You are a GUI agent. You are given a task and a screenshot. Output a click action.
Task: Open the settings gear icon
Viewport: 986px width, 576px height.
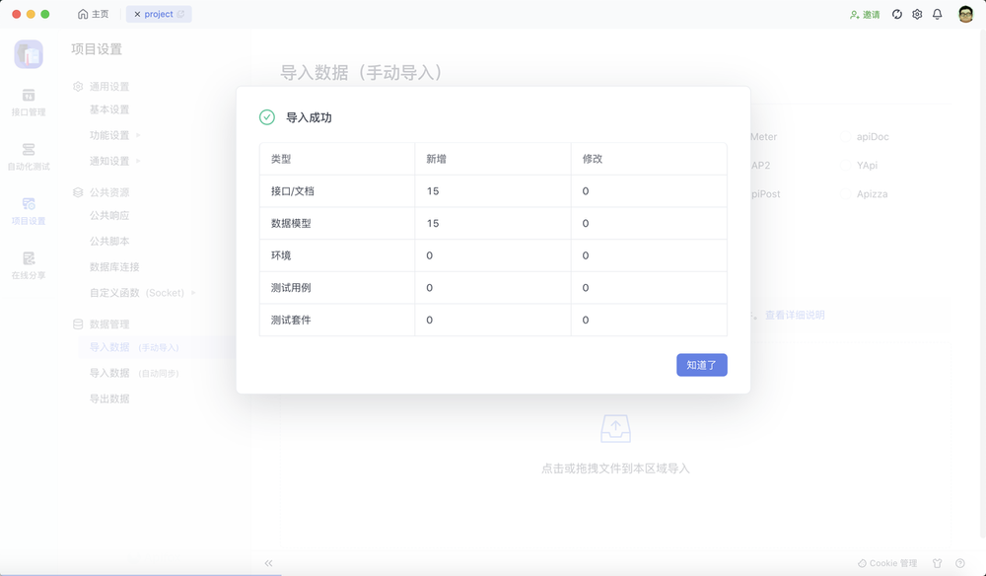click(916, 14)
